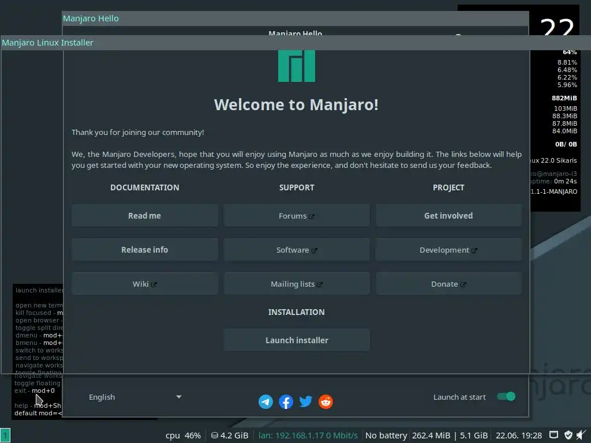This screenshot has height=443, width=591.
Task: Click the lan: 192.168.1.17 network status
Action: click(308, 436)
